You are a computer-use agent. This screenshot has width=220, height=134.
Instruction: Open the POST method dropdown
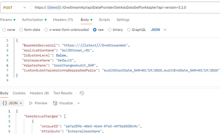[15, 7]
